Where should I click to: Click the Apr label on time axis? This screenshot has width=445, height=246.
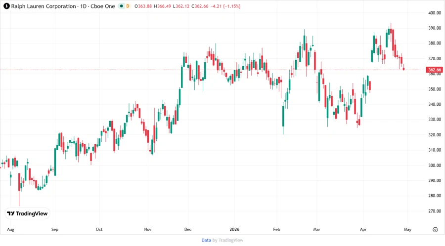tap(363, 230)
